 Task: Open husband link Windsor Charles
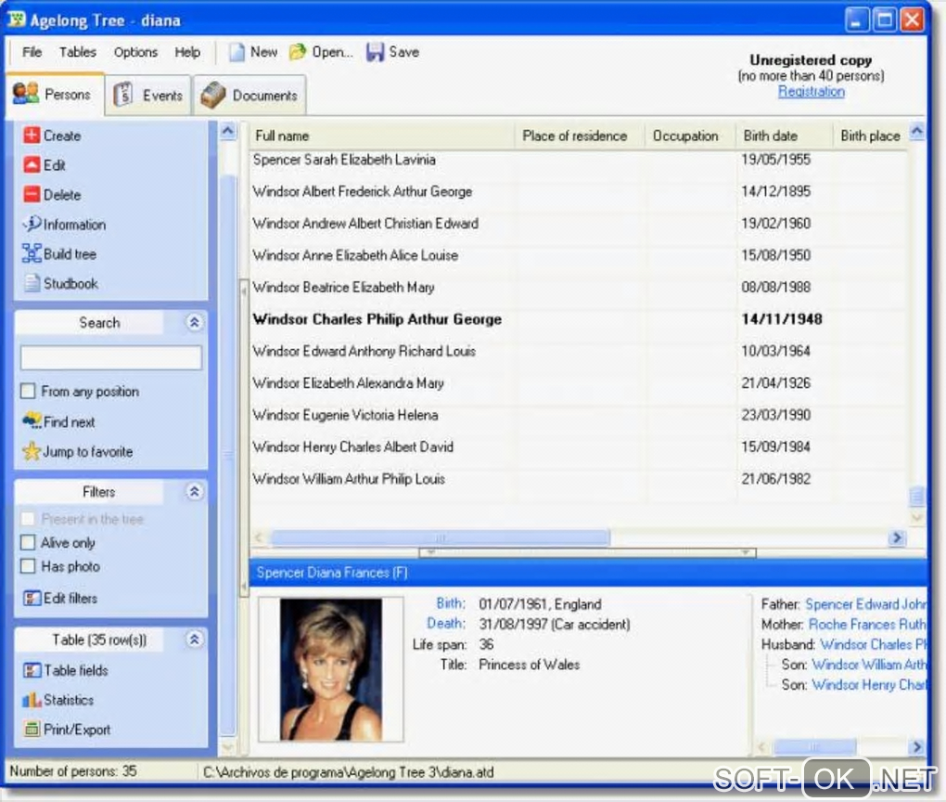(x=873, y=644)
